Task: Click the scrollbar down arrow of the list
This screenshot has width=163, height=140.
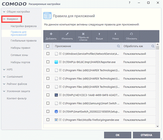Action: click(x=158, y=126)
